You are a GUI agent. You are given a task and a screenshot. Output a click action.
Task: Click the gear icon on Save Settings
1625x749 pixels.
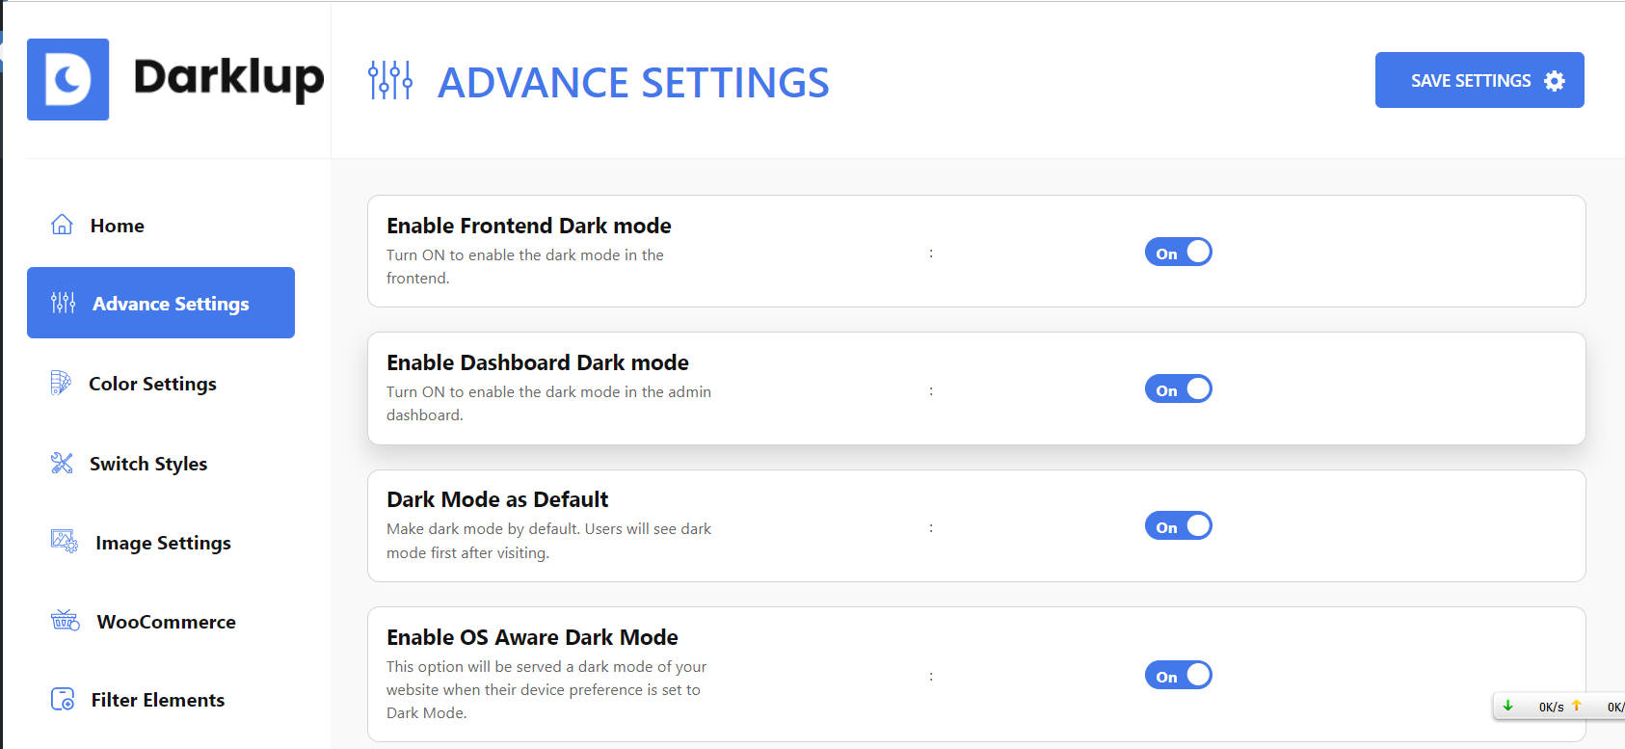click(1555, 81)
